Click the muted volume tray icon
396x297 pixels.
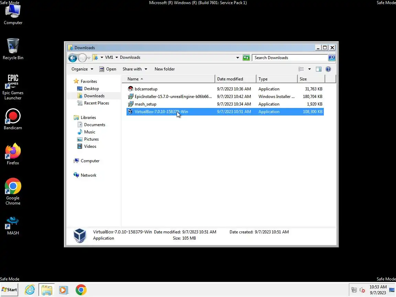click(x=362, y=290)
